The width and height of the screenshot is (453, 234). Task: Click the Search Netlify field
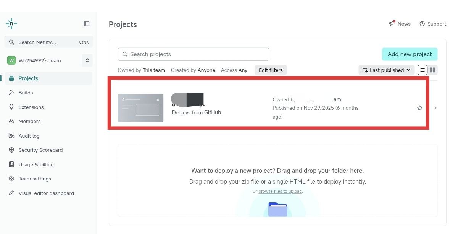[x=48, y=42]
